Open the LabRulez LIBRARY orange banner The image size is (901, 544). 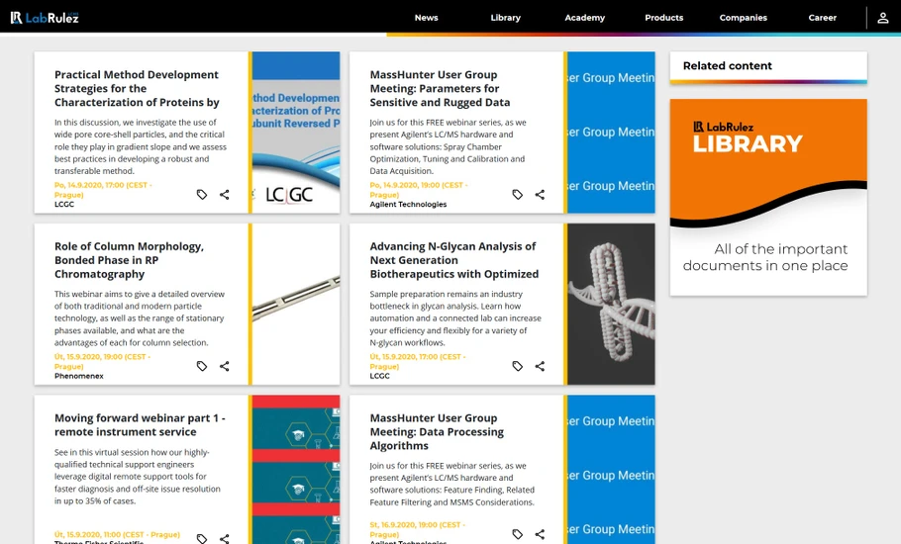coord(768,198)
